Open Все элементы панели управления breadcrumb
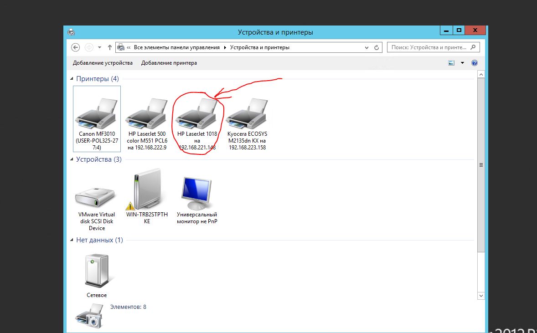Screen dimensions: 537x333 coord(177,47)
